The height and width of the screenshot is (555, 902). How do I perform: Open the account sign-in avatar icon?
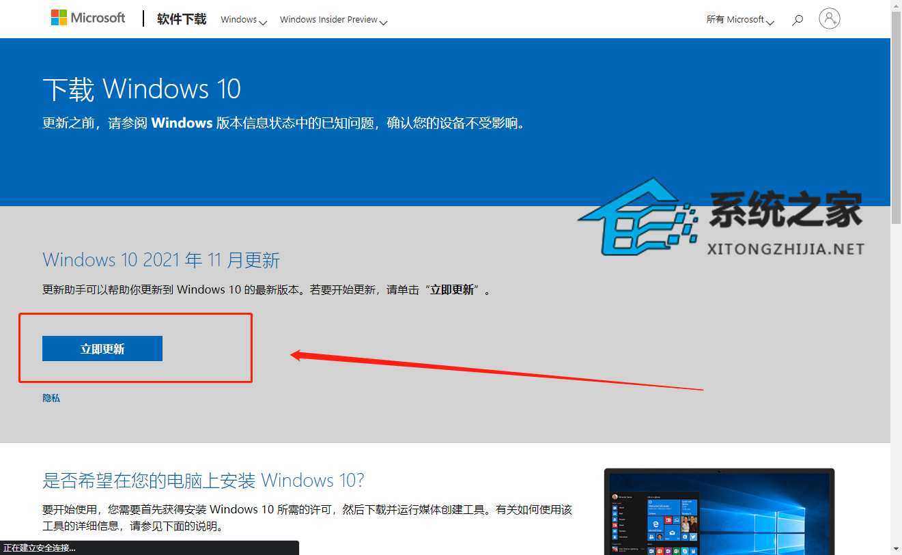[829, 18]
